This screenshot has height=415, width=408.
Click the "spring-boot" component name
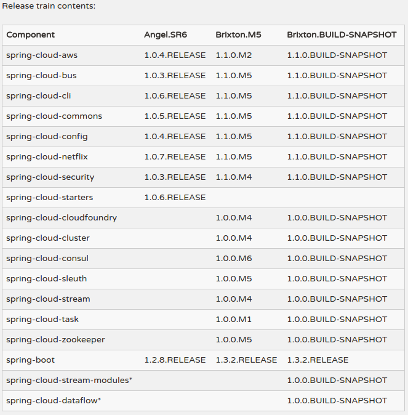pyautogui.click(x=30, y=360)
